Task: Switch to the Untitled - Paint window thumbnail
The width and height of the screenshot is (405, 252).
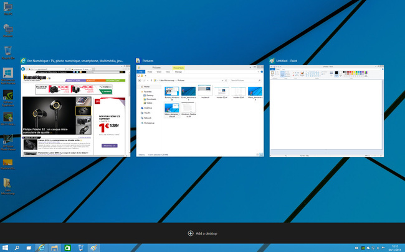Action: tap(326, 110)
